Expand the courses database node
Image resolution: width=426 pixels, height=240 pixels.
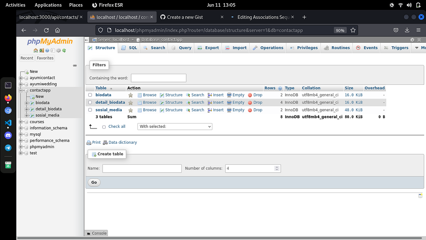[x=21, y=121]
